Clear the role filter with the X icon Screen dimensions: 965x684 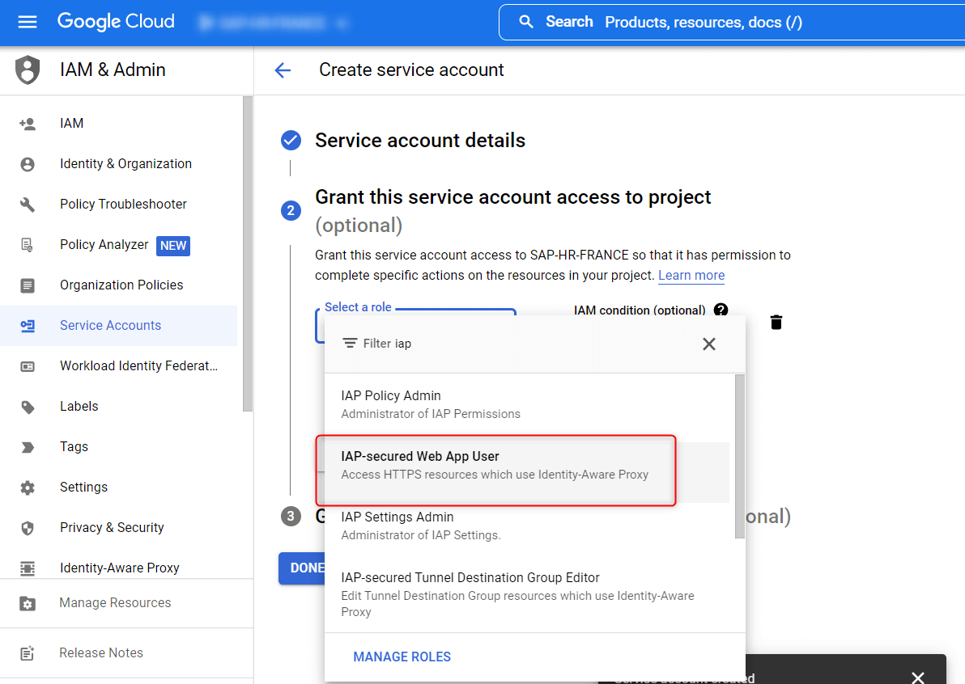(x=708, y=344)
